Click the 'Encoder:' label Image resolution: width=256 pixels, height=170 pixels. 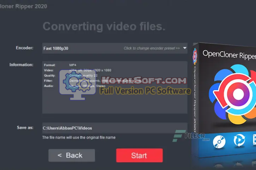point(25,48)
